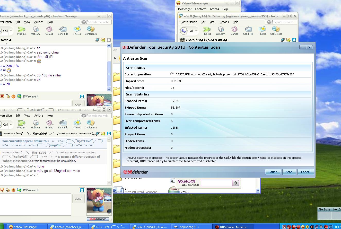Screen dimensions: 341x229
Task: Click the Yahoo! Web Search text field
Action: pos(216,183)
